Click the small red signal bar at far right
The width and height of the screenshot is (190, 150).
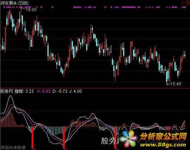click(168, 128)
